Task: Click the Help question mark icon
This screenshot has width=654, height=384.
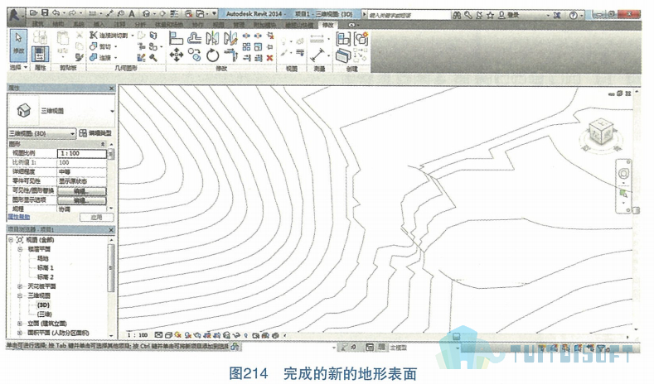Action: [x=574, y=15]
